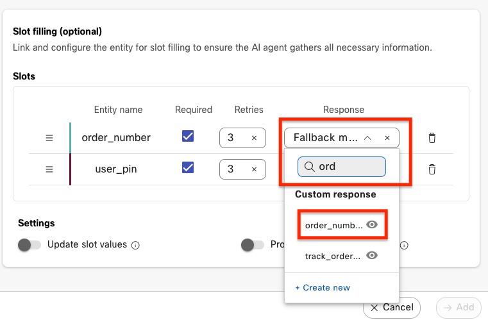Clear the user_pin retries value
This screenshot has height=320, width=488.
pos(254,169)
